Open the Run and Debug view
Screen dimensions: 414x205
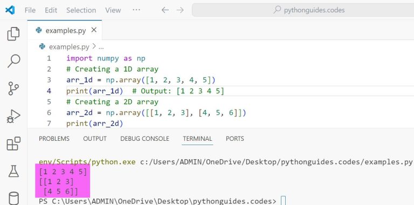pyautogui.click(x=13, y=116)
